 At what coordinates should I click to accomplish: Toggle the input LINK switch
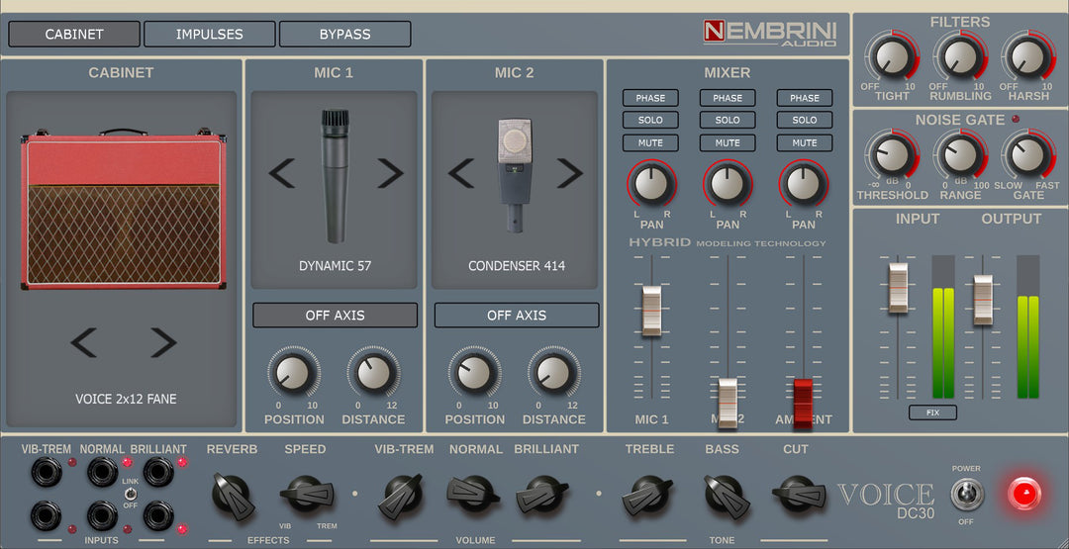(129, 493)
